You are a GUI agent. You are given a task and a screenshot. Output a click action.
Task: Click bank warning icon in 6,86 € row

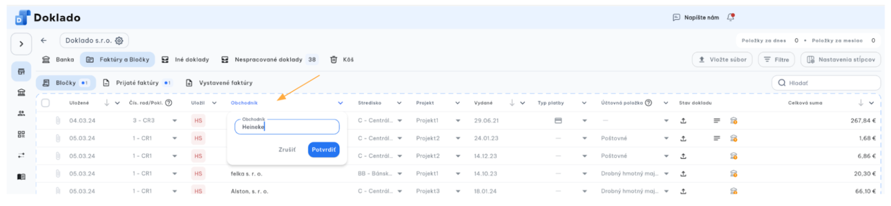tap(734, 156)
